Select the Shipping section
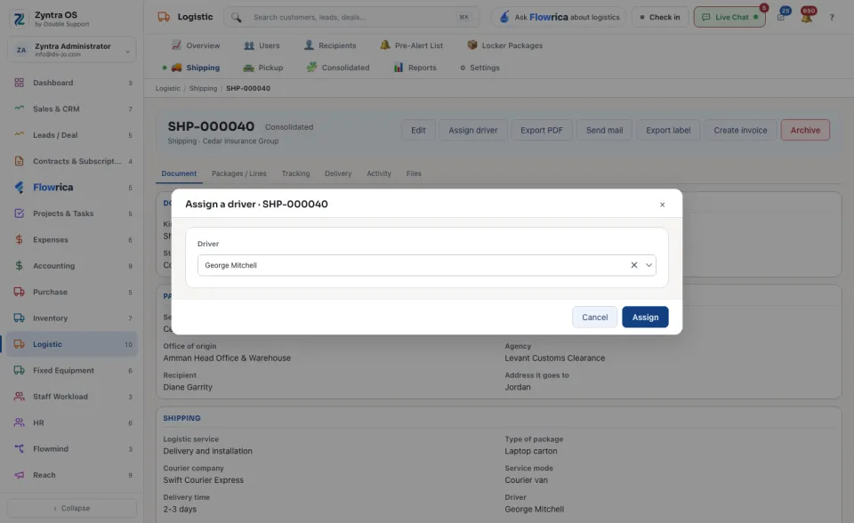854x523 pixels. point(195,68)
